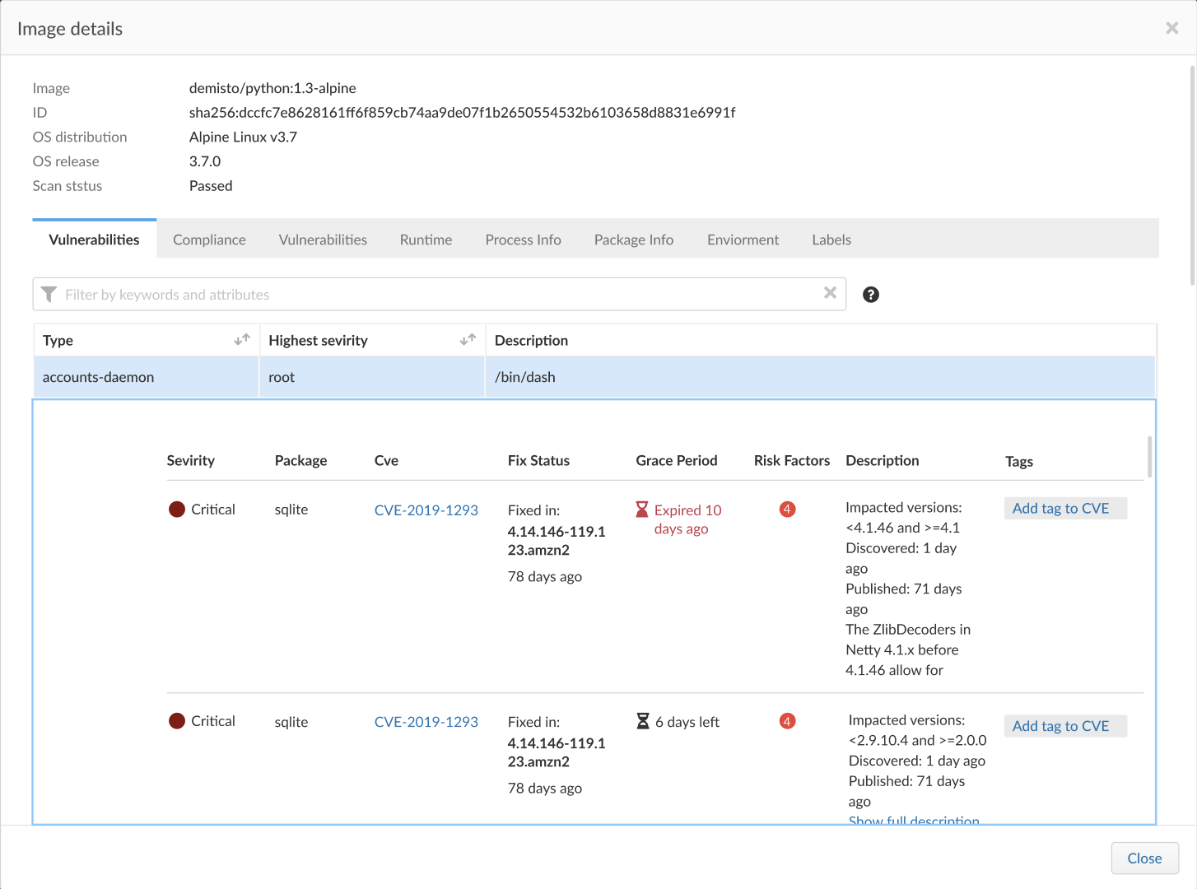Open the Labels tab
1197x889 pixels.
(x=831, y=240)
